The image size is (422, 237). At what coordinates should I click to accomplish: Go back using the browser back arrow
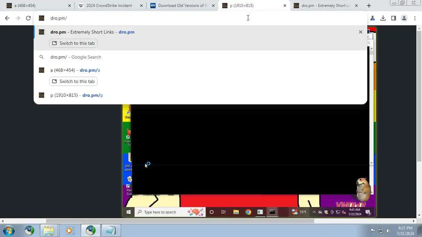pyautogui.click(x=7, y=18)
